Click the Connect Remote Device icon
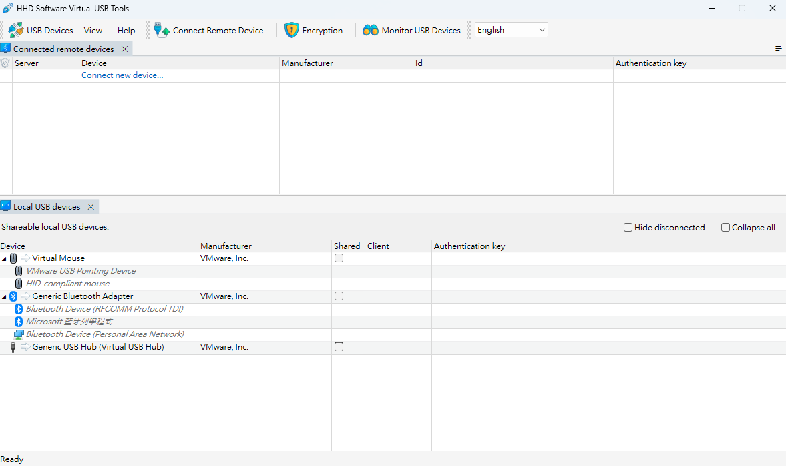Image resolution: width=786 pixels, height=466 pixels. (x=162, y=30)
